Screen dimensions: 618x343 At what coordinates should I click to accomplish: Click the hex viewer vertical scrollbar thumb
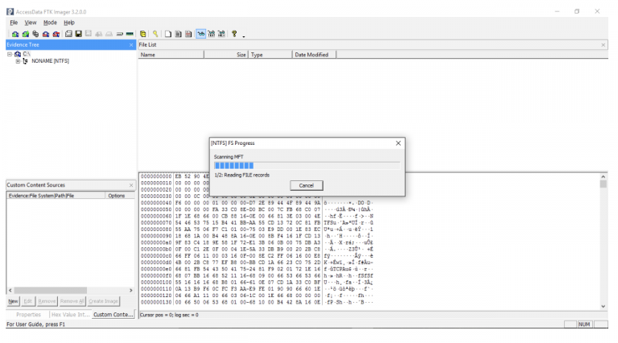[603, 184]
